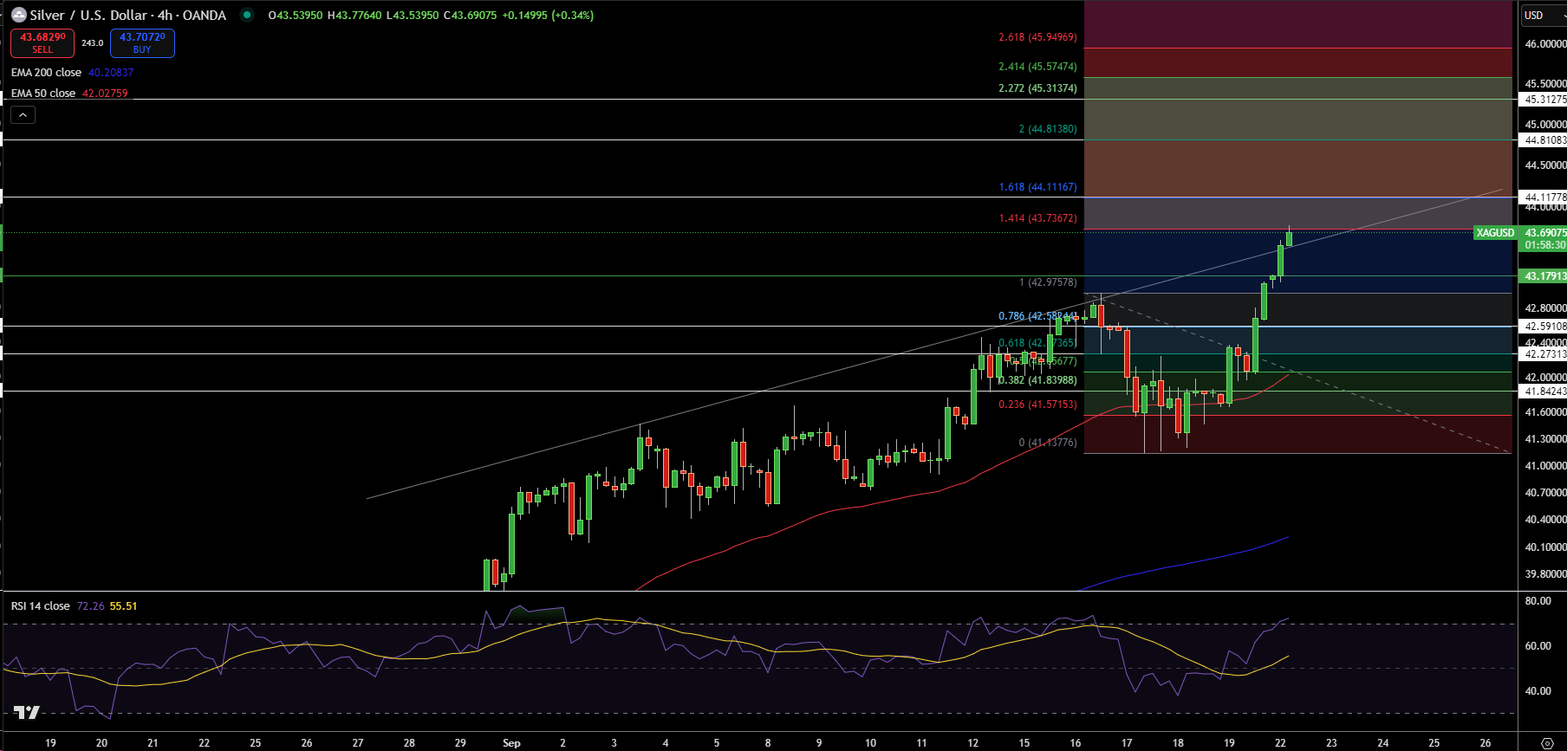This screenshot has height=751, width=1567.
Task: Click the blue BUY 43.70720 button
Action: (x=142, y=43)
